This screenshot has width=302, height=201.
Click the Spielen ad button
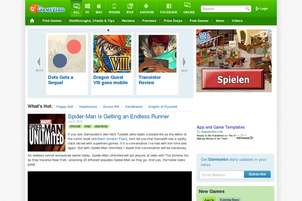click(233, 79)
